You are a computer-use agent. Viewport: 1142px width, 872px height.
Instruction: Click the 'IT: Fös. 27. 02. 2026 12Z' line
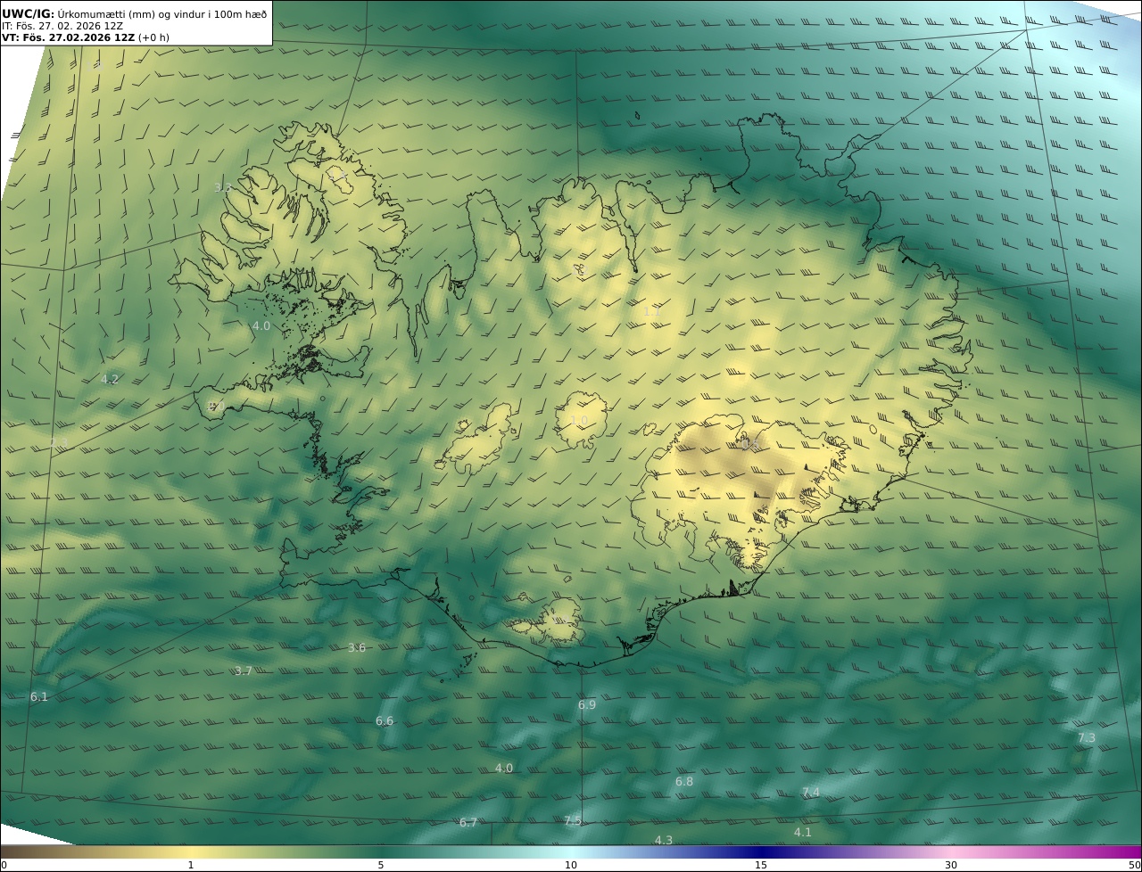tap(62, 26)
